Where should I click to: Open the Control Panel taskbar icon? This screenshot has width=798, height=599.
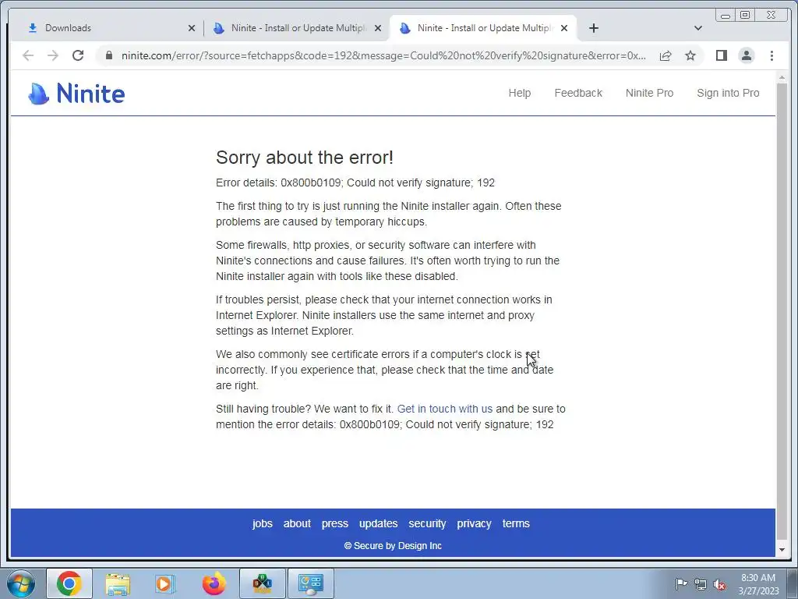pos(310,583)
